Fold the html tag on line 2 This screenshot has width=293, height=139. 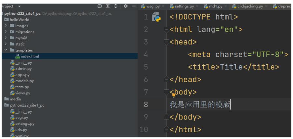[x=166, y=30]
